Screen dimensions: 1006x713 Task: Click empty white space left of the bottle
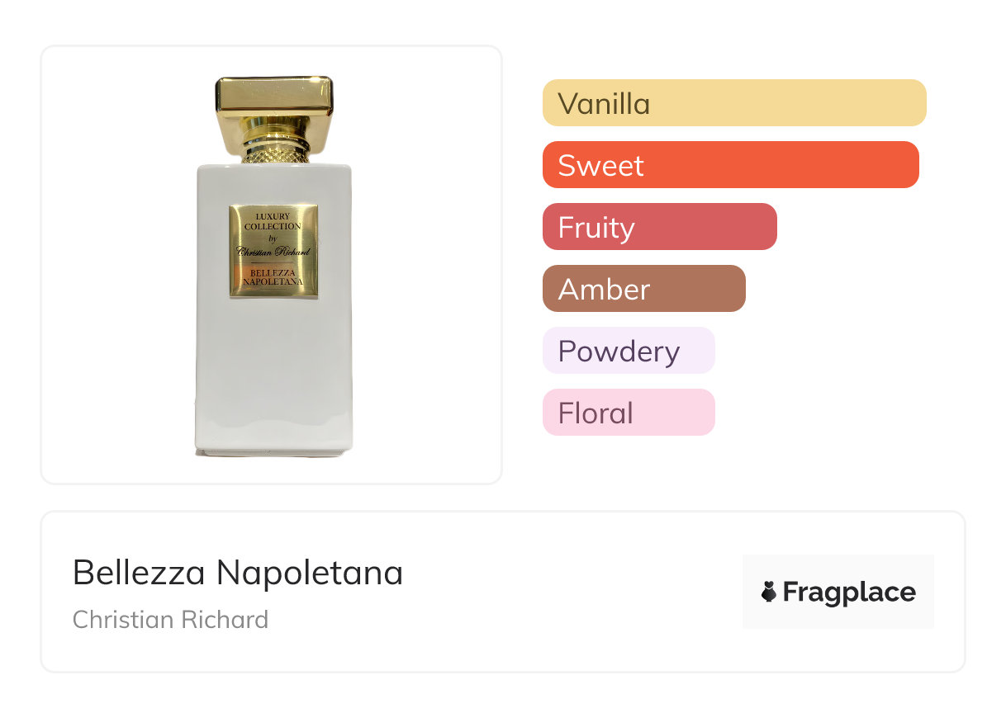116,264
